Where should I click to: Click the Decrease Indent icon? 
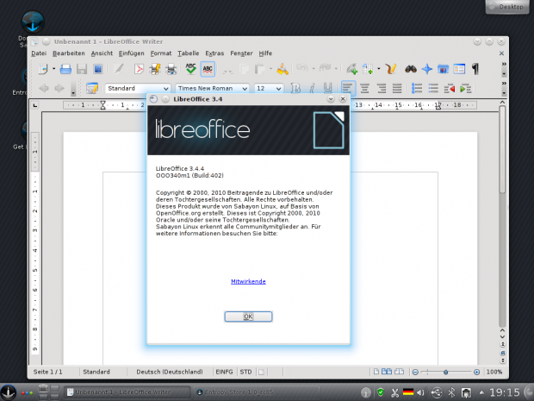coord(450,89)
